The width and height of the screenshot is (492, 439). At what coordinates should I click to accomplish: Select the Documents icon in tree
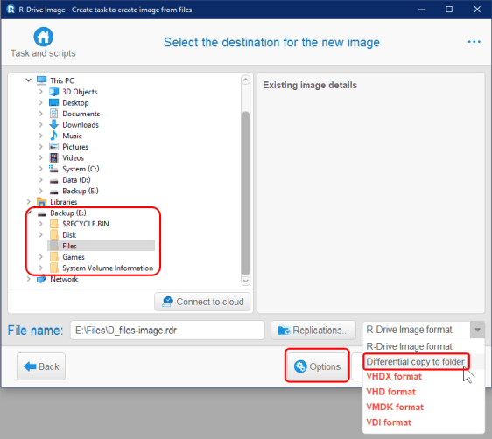tap(54, 114)
